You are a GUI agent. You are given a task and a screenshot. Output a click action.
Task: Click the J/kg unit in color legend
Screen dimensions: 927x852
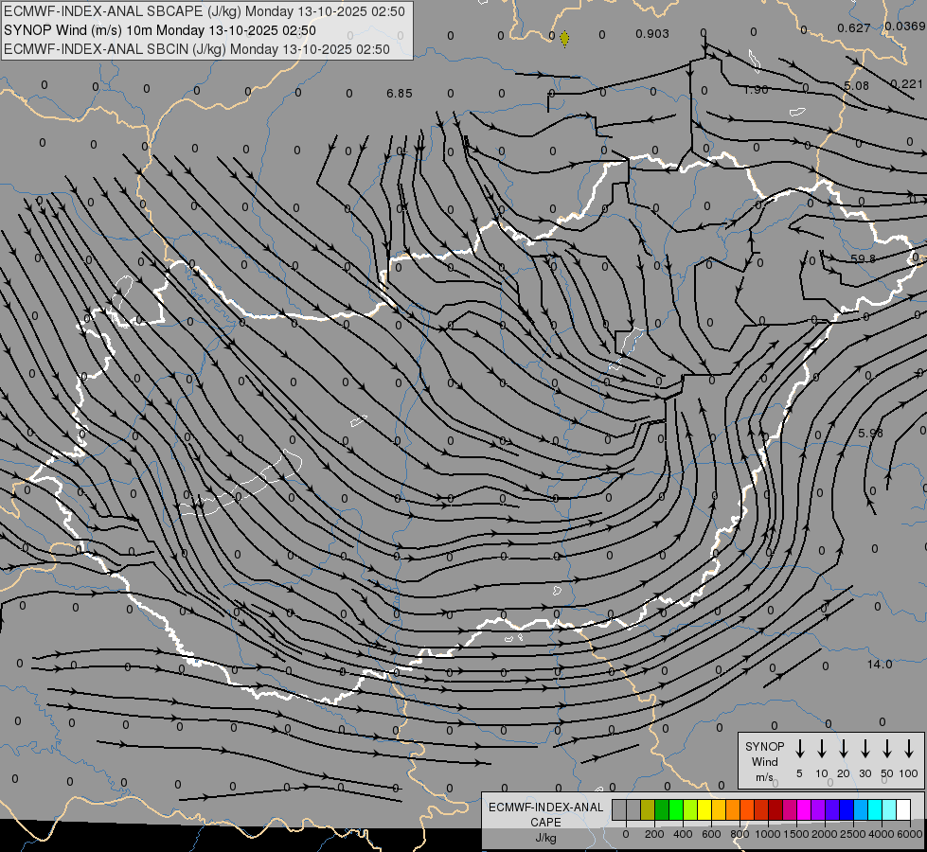click(x=545, y=838)
